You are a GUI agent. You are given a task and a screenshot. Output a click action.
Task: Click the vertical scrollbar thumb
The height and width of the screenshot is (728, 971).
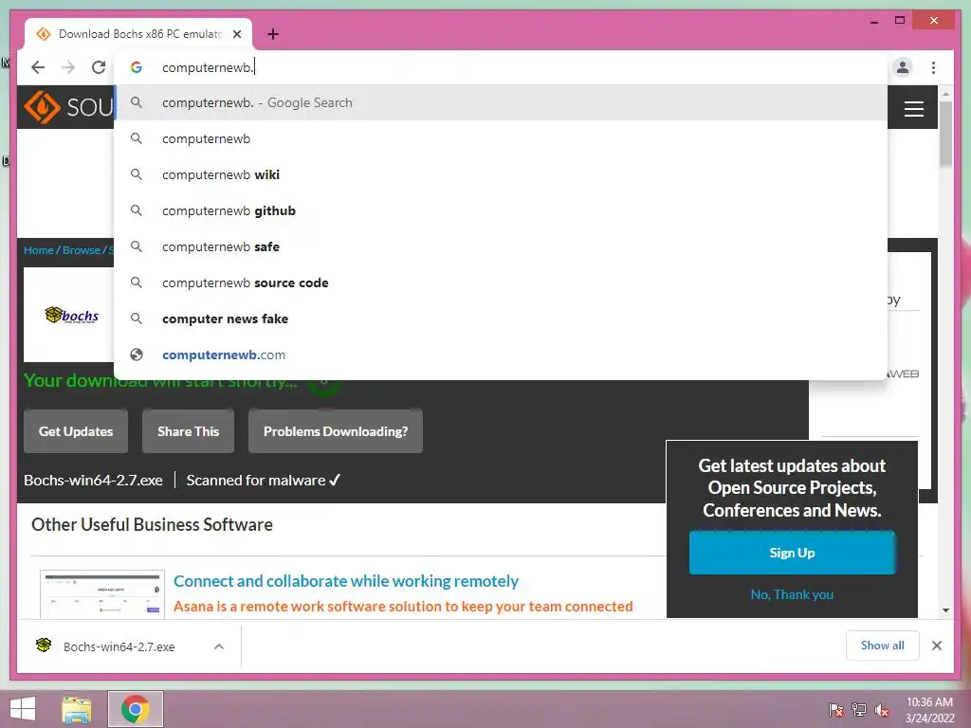[945, 134]
